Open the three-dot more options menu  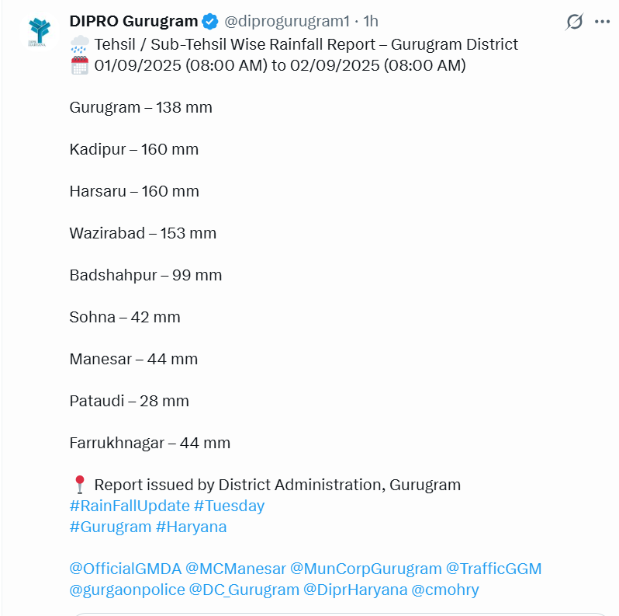click(603, 22)
